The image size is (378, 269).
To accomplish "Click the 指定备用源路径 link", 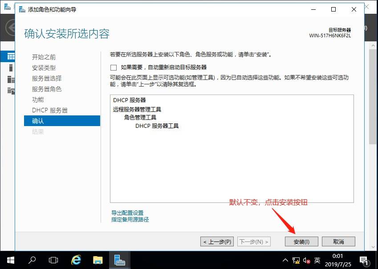I will (130, 219).
